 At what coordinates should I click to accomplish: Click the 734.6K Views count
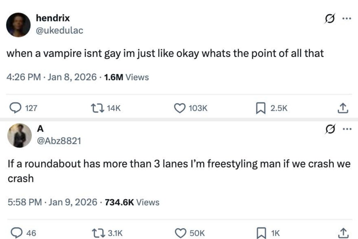pyautogui.click(x=132, y=202)
